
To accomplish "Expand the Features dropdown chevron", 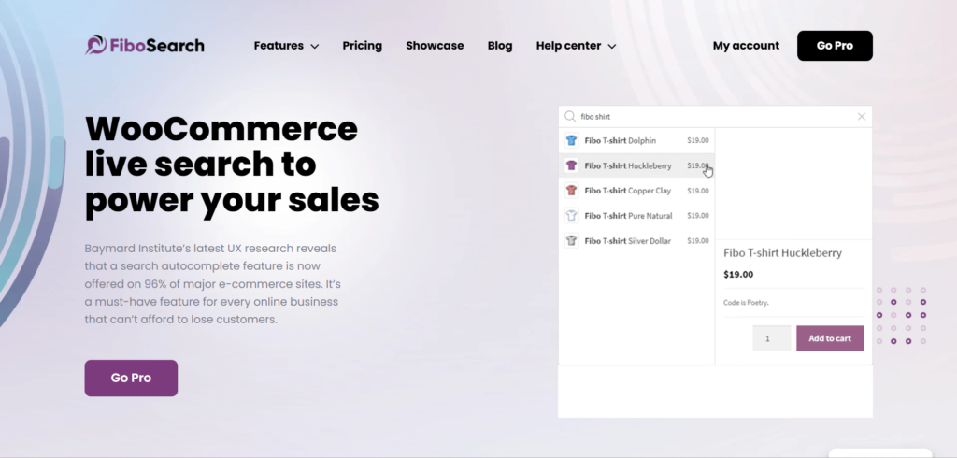I will 315,47.
